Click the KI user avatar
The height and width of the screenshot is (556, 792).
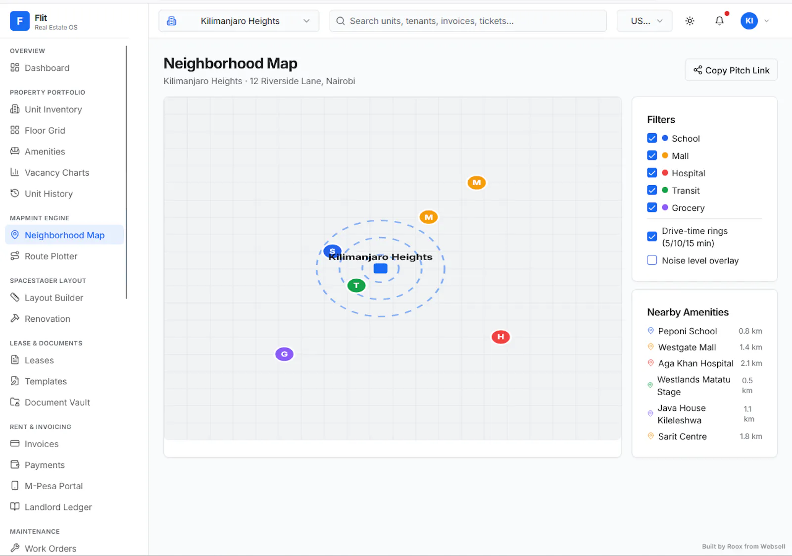point(749,21)
